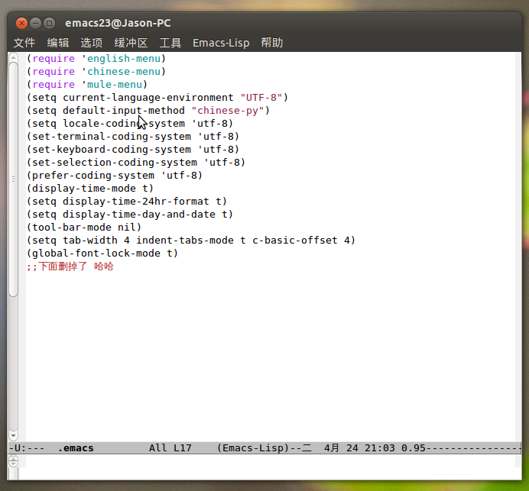This screenshot has height=491, width=529.
Task: Click the "UTF-8" string literal
Action: pos(261,98)
